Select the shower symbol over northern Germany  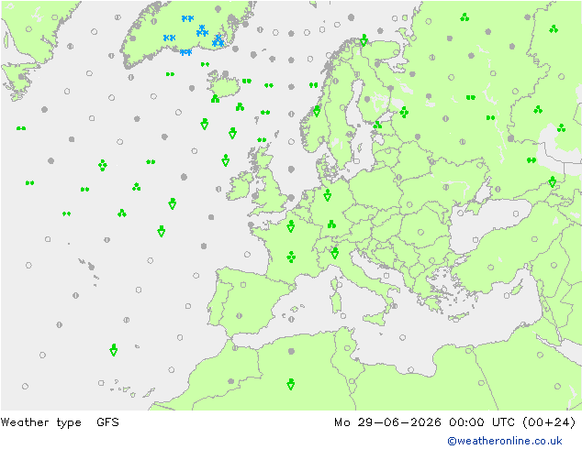pos(327,195)
